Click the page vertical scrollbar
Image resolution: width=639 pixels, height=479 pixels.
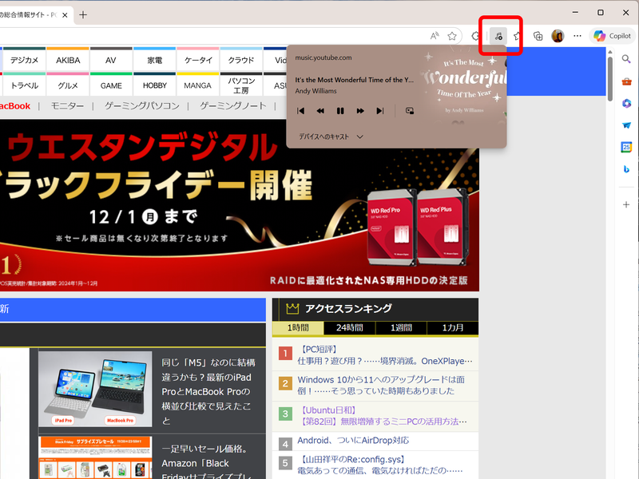pyautogui.click(x=609, y=78)
